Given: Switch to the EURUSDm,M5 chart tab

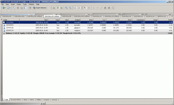Looking at the screenshot, I should point(67,16).
